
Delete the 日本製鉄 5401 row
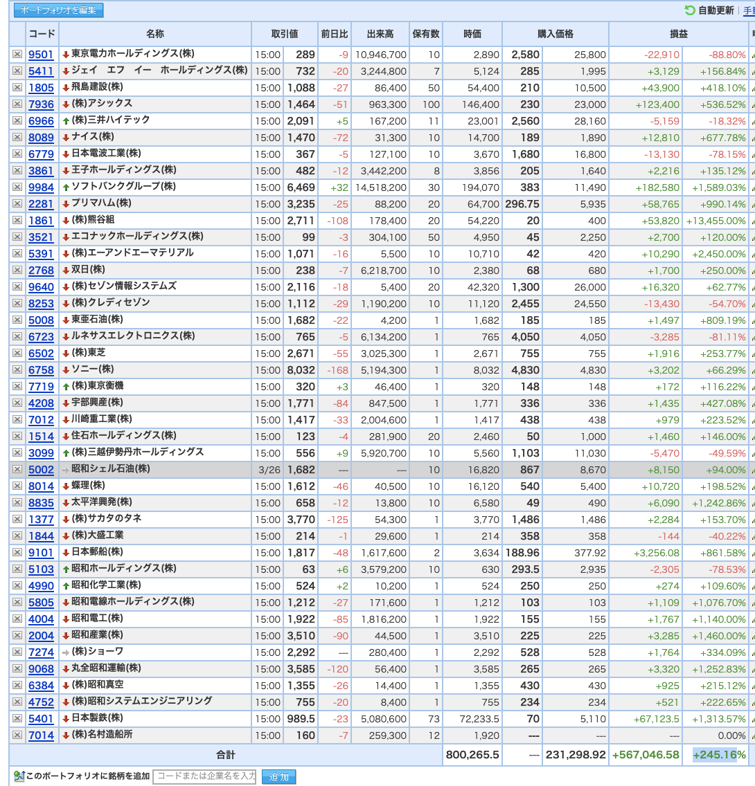17,718
